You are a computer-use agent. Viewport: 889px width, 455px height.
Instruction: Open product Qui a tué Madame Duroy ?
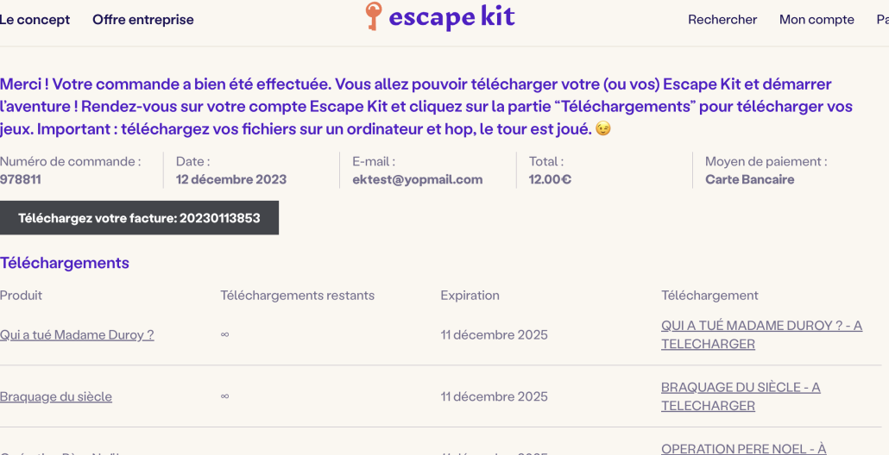(x=77, y=335)
